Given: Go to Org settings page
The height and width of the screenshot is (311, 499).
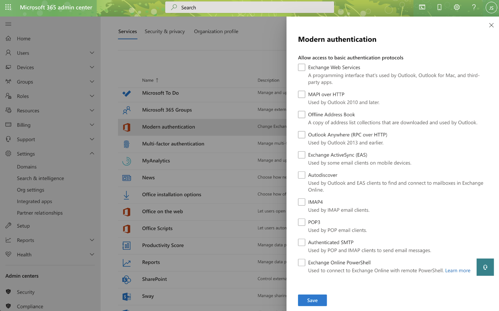Looking at the screenshot, I should coord(31,190).
